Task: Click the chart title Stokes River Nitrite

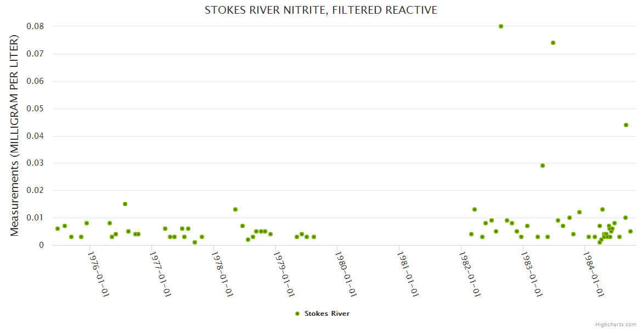Action: point(321,10)
